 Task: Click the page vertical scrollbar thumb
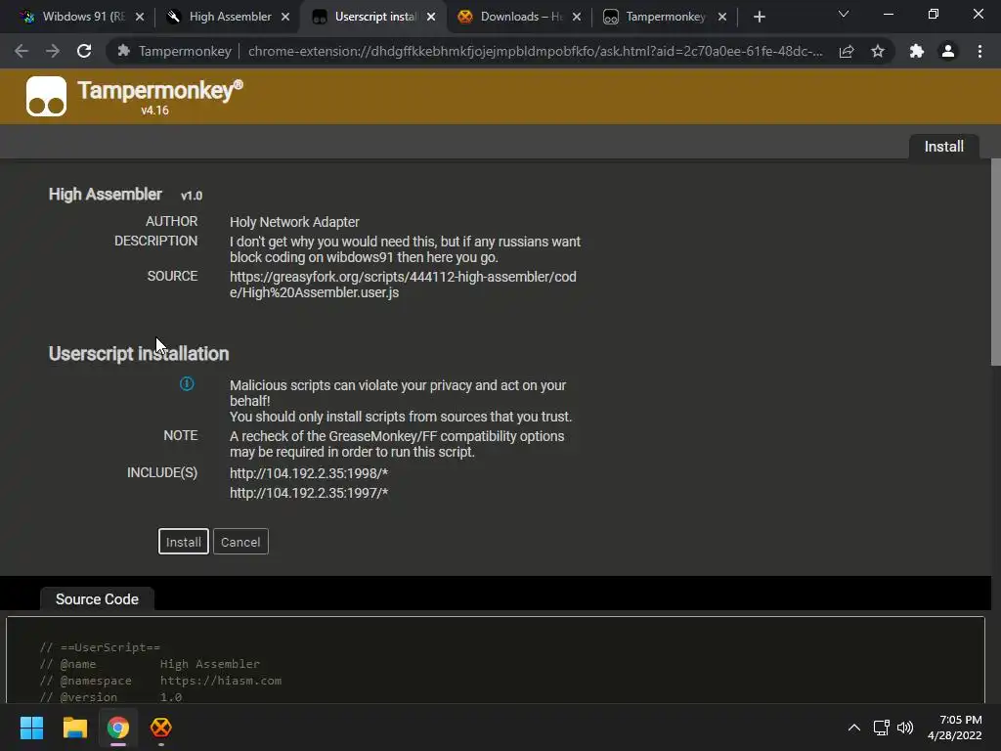(995, 262)
